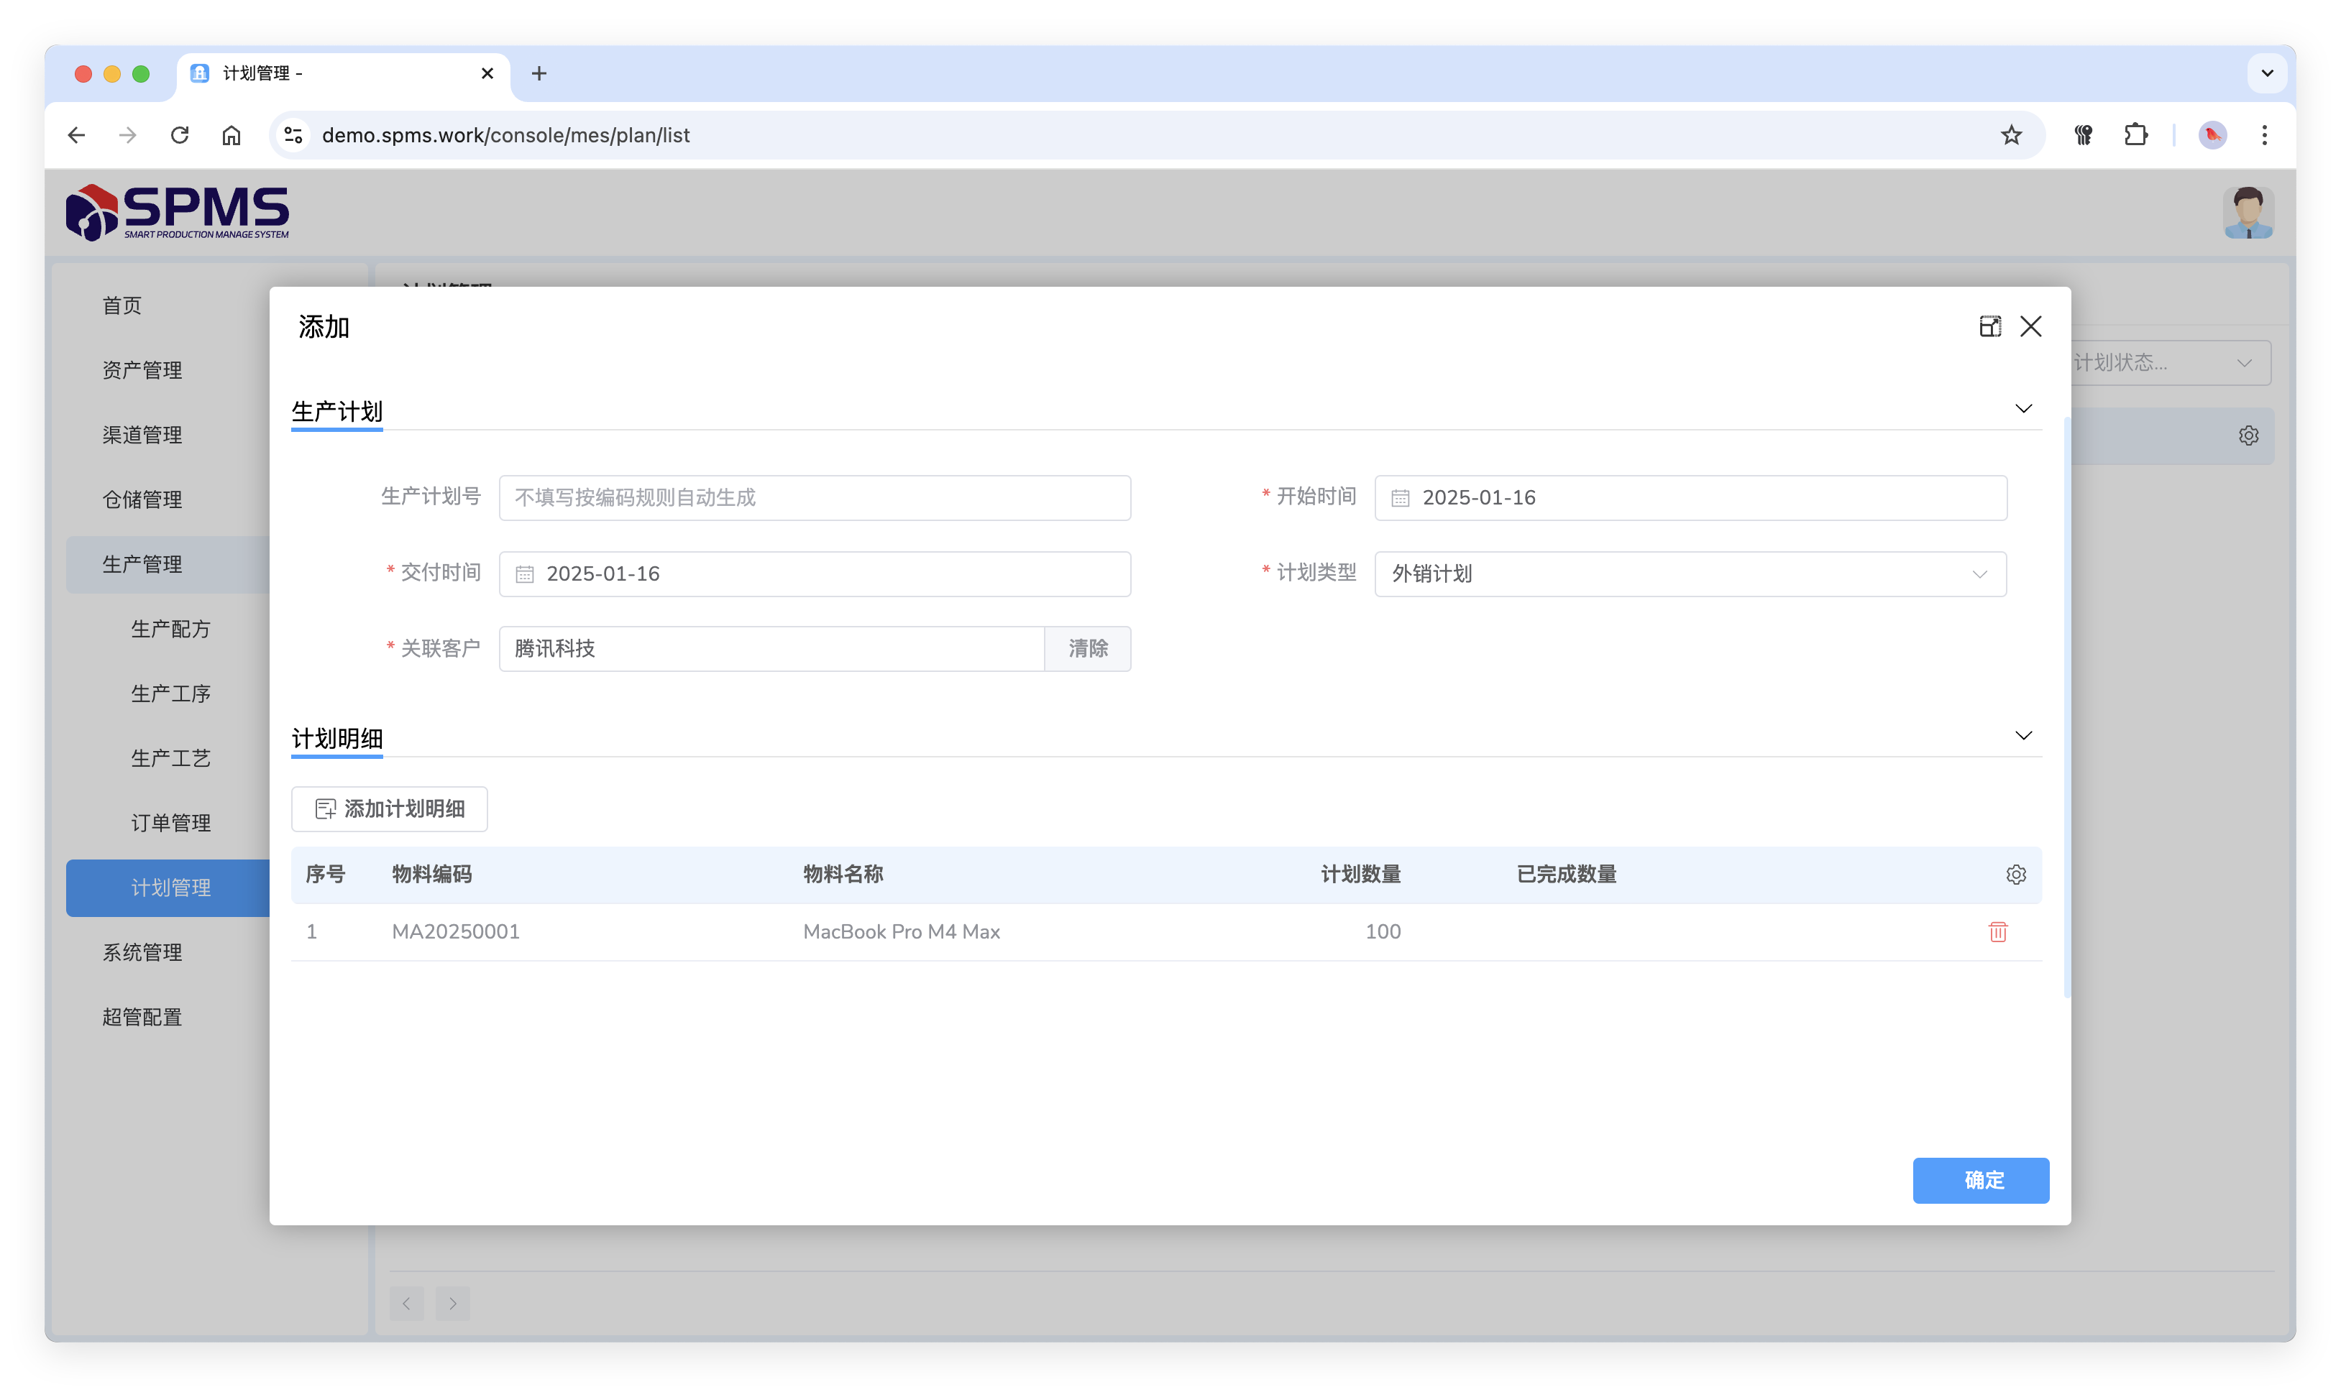
Task: Open the user avatar menu
Action: coord(2248,212)
